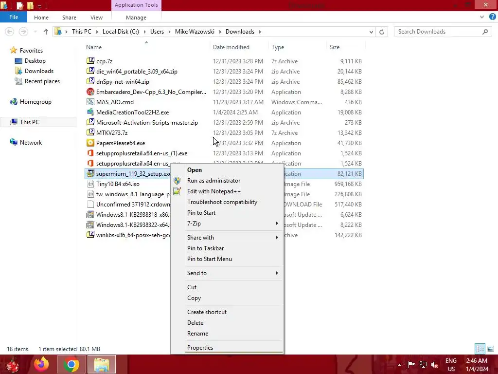Click the Unconfirmed 371912.crdownload file icon
Viewport: 498px width, 374px height.
pos(90,204)
